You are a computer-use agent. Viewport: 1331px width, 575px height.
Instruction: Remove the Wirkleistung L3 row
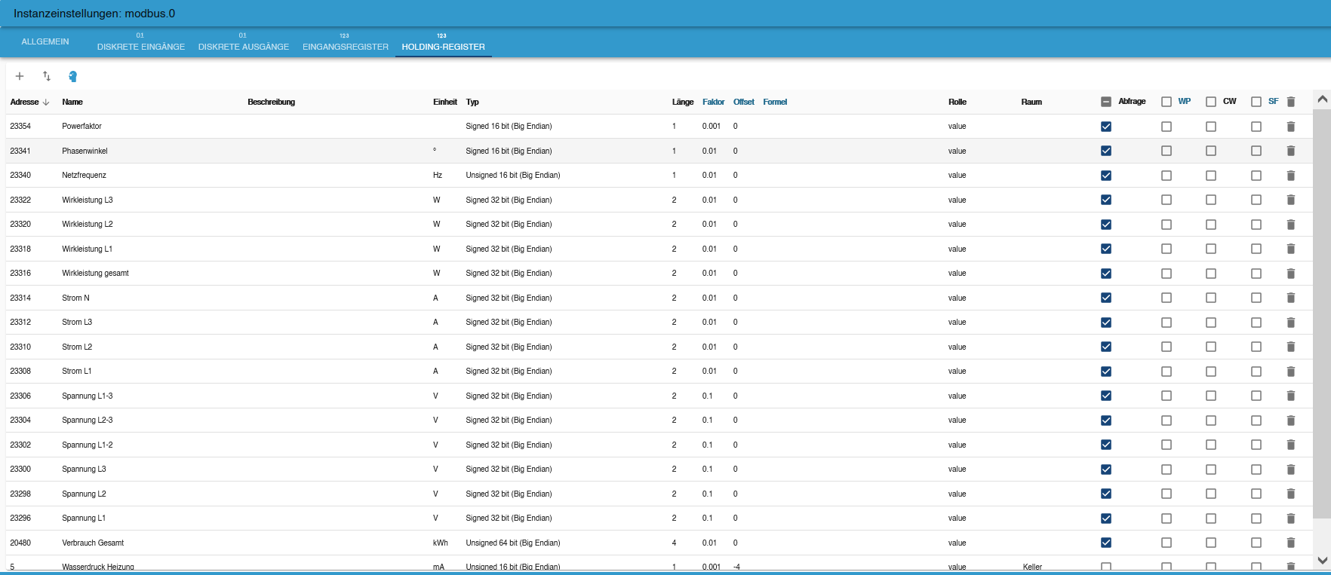(x=1290, y=200)
